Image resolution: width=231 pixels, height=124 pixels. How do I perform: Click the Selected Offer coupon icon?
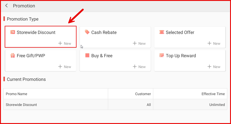[x=162, y=32]
